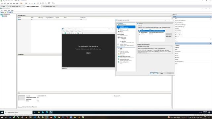Select Smart Paging File Location
This screenshot has height=119, width=212.
tap(125, 57)
